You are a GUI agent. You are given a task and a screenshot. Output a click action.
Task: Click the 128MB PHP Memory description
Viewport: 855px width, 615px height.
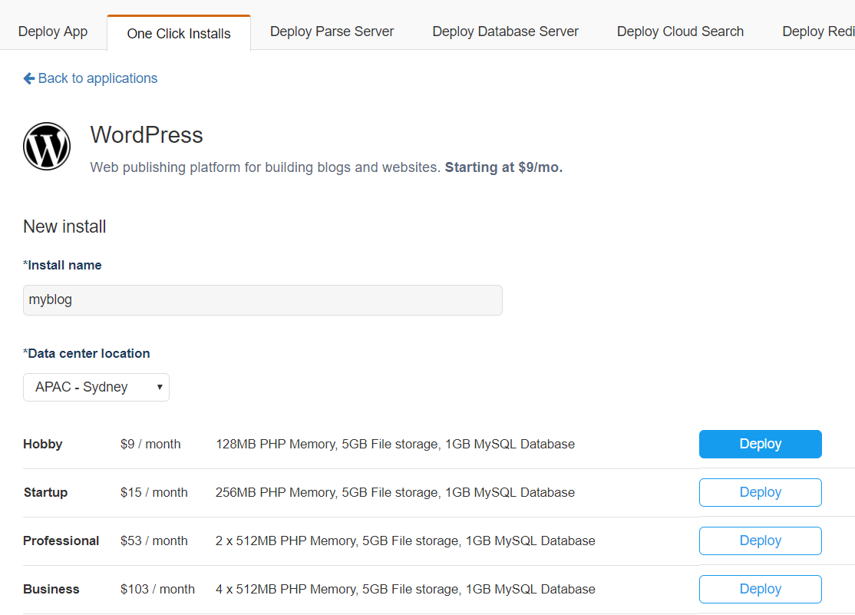tap(395, 445)
